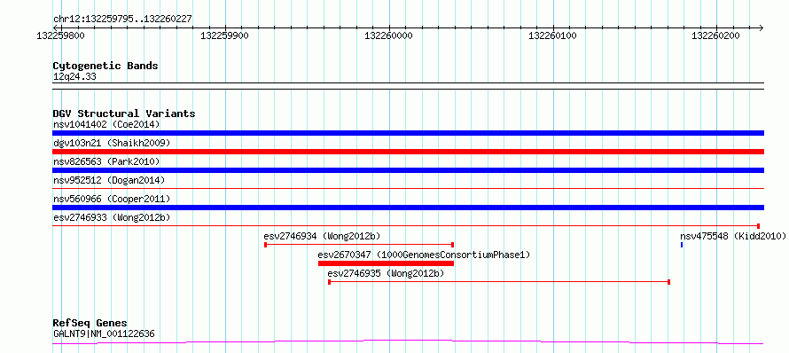The height and width of the screenshot is (353, 789).
Task: Select the dgv103n21 (Shaikh2009) red bar
Action: [x=408, y=152]
